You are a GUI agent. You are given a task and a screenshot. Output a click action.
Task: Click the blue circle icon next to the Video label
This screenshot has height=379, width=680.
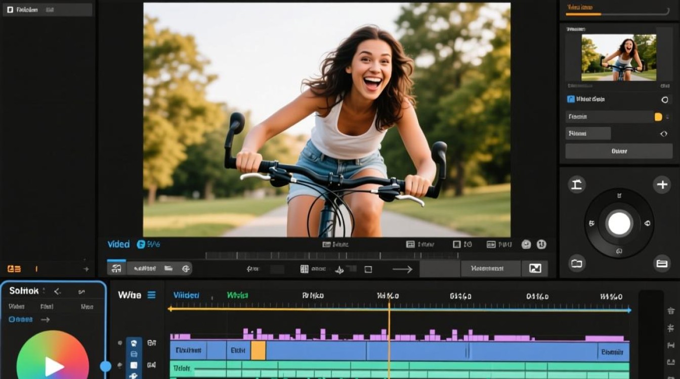[141, 244]
